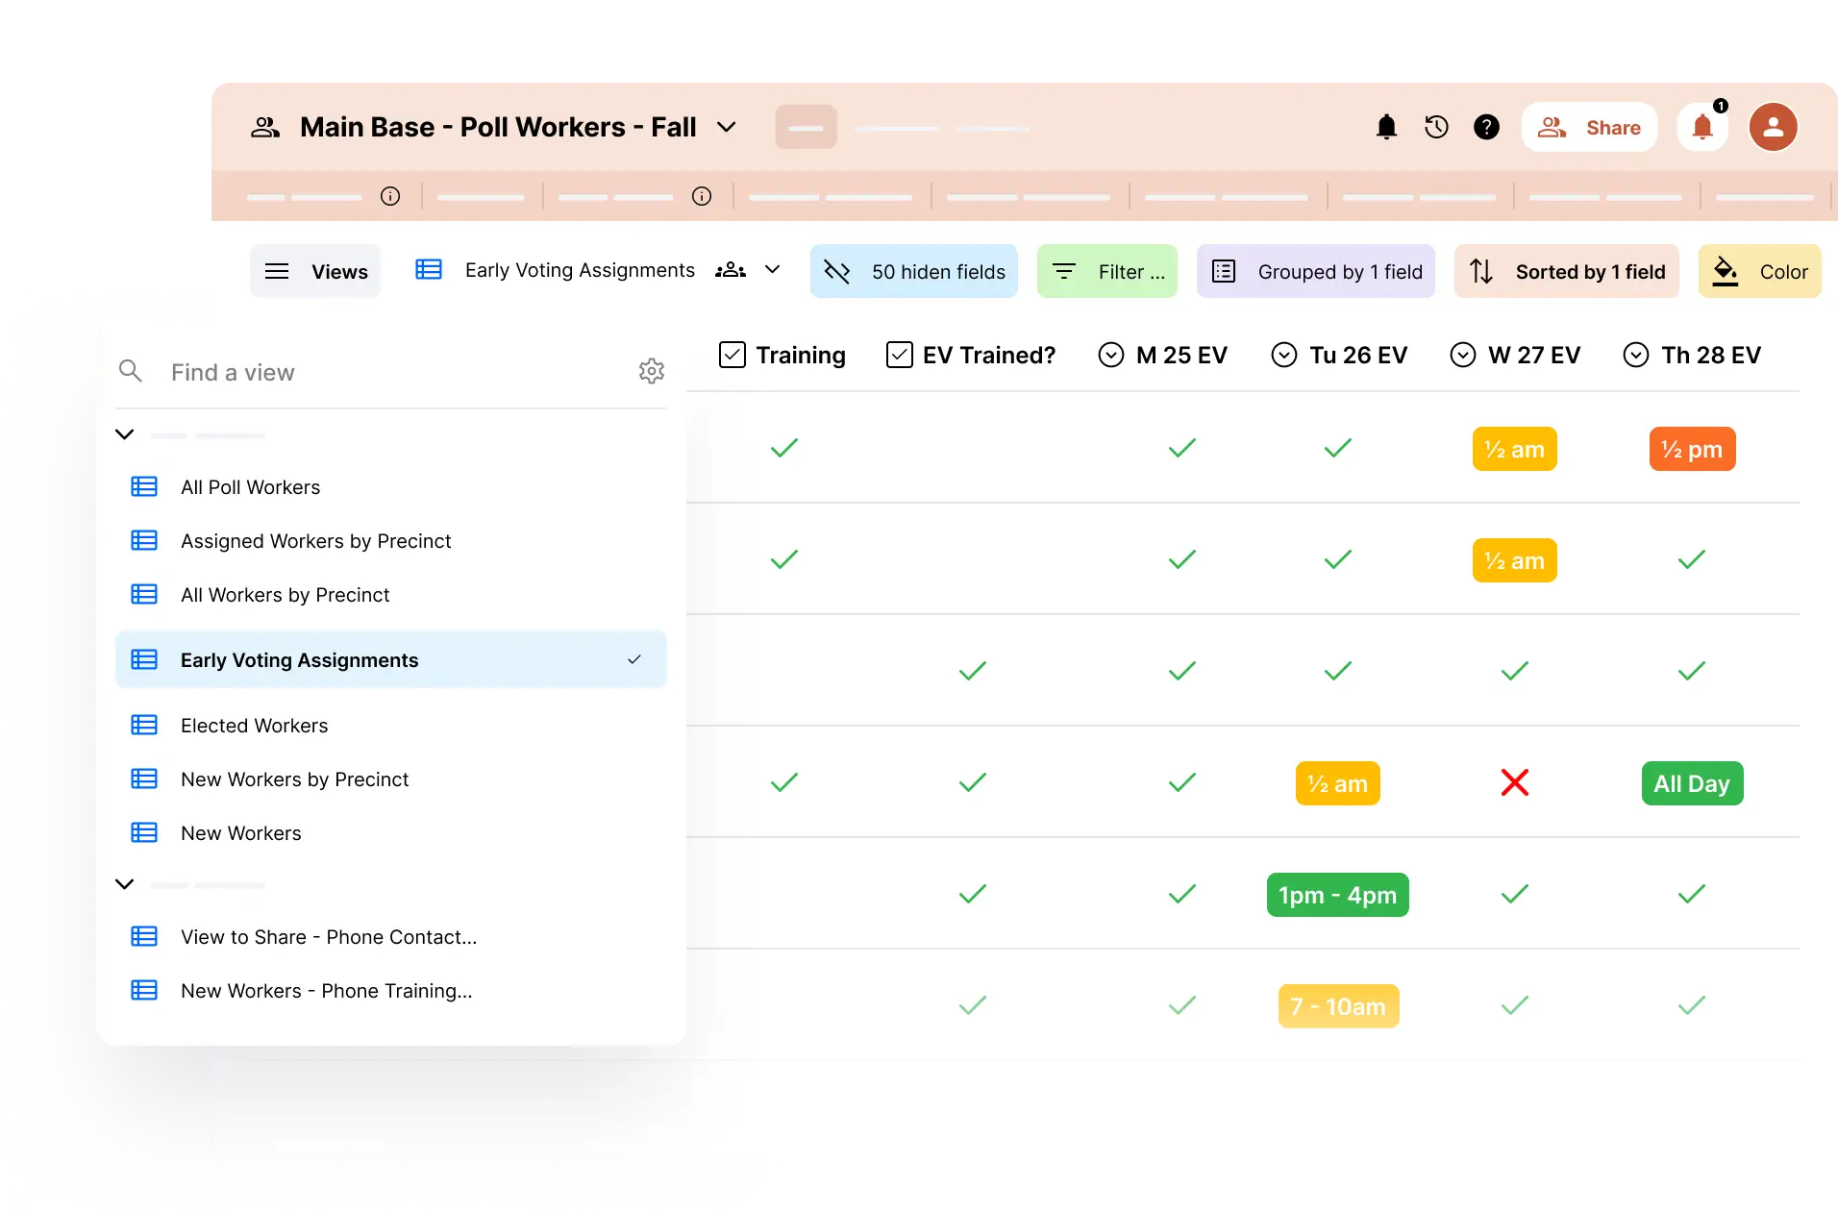Open the view settings gear icon
Screen dimensions: 1838x1211
(x=652, y=371)
